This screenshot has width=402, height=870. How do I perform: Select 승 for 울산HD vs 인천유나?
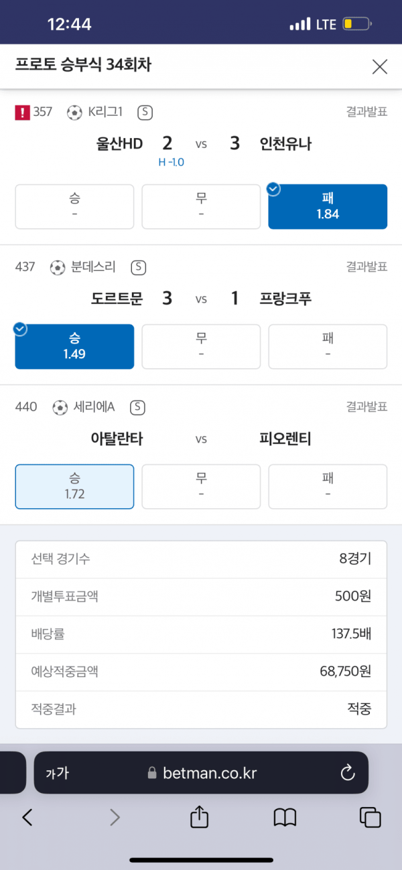[x=74, y=206]
